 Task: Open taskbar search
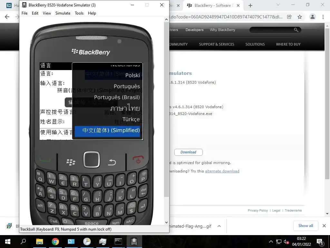coord(23,242)
